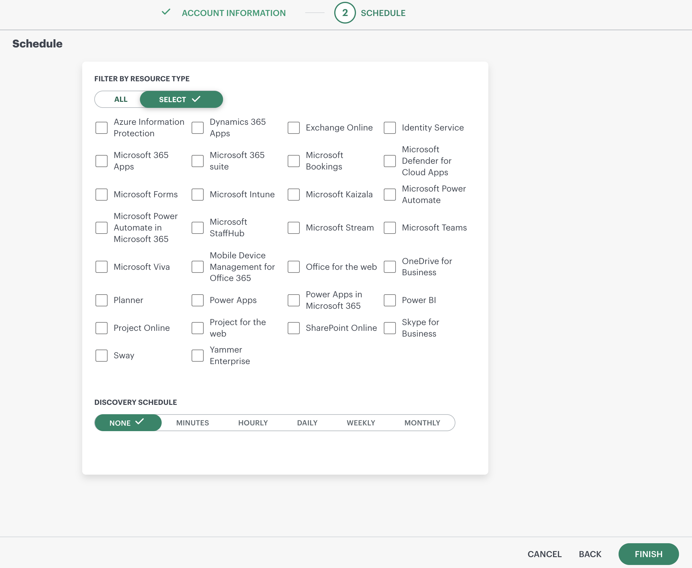Viewport: 692px width, 568px height.
Task: Click the CANCEL button
Action: [x=545, y=554]
